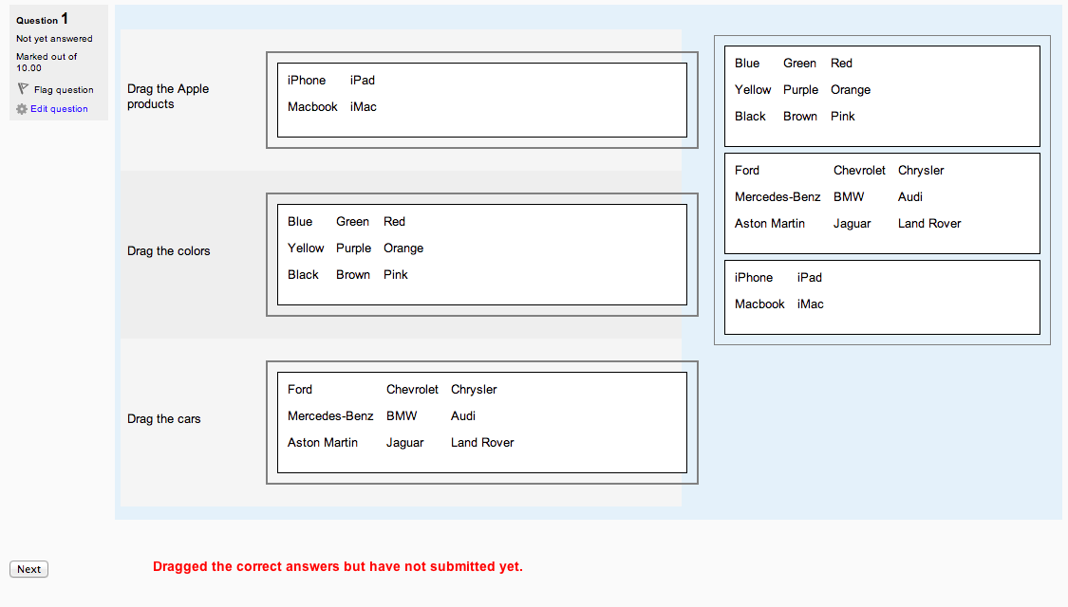Click 'Macbook' in the right-side draggable Apple card
1068x607 pixels.
pyautogui.click(x=759, y=304)
